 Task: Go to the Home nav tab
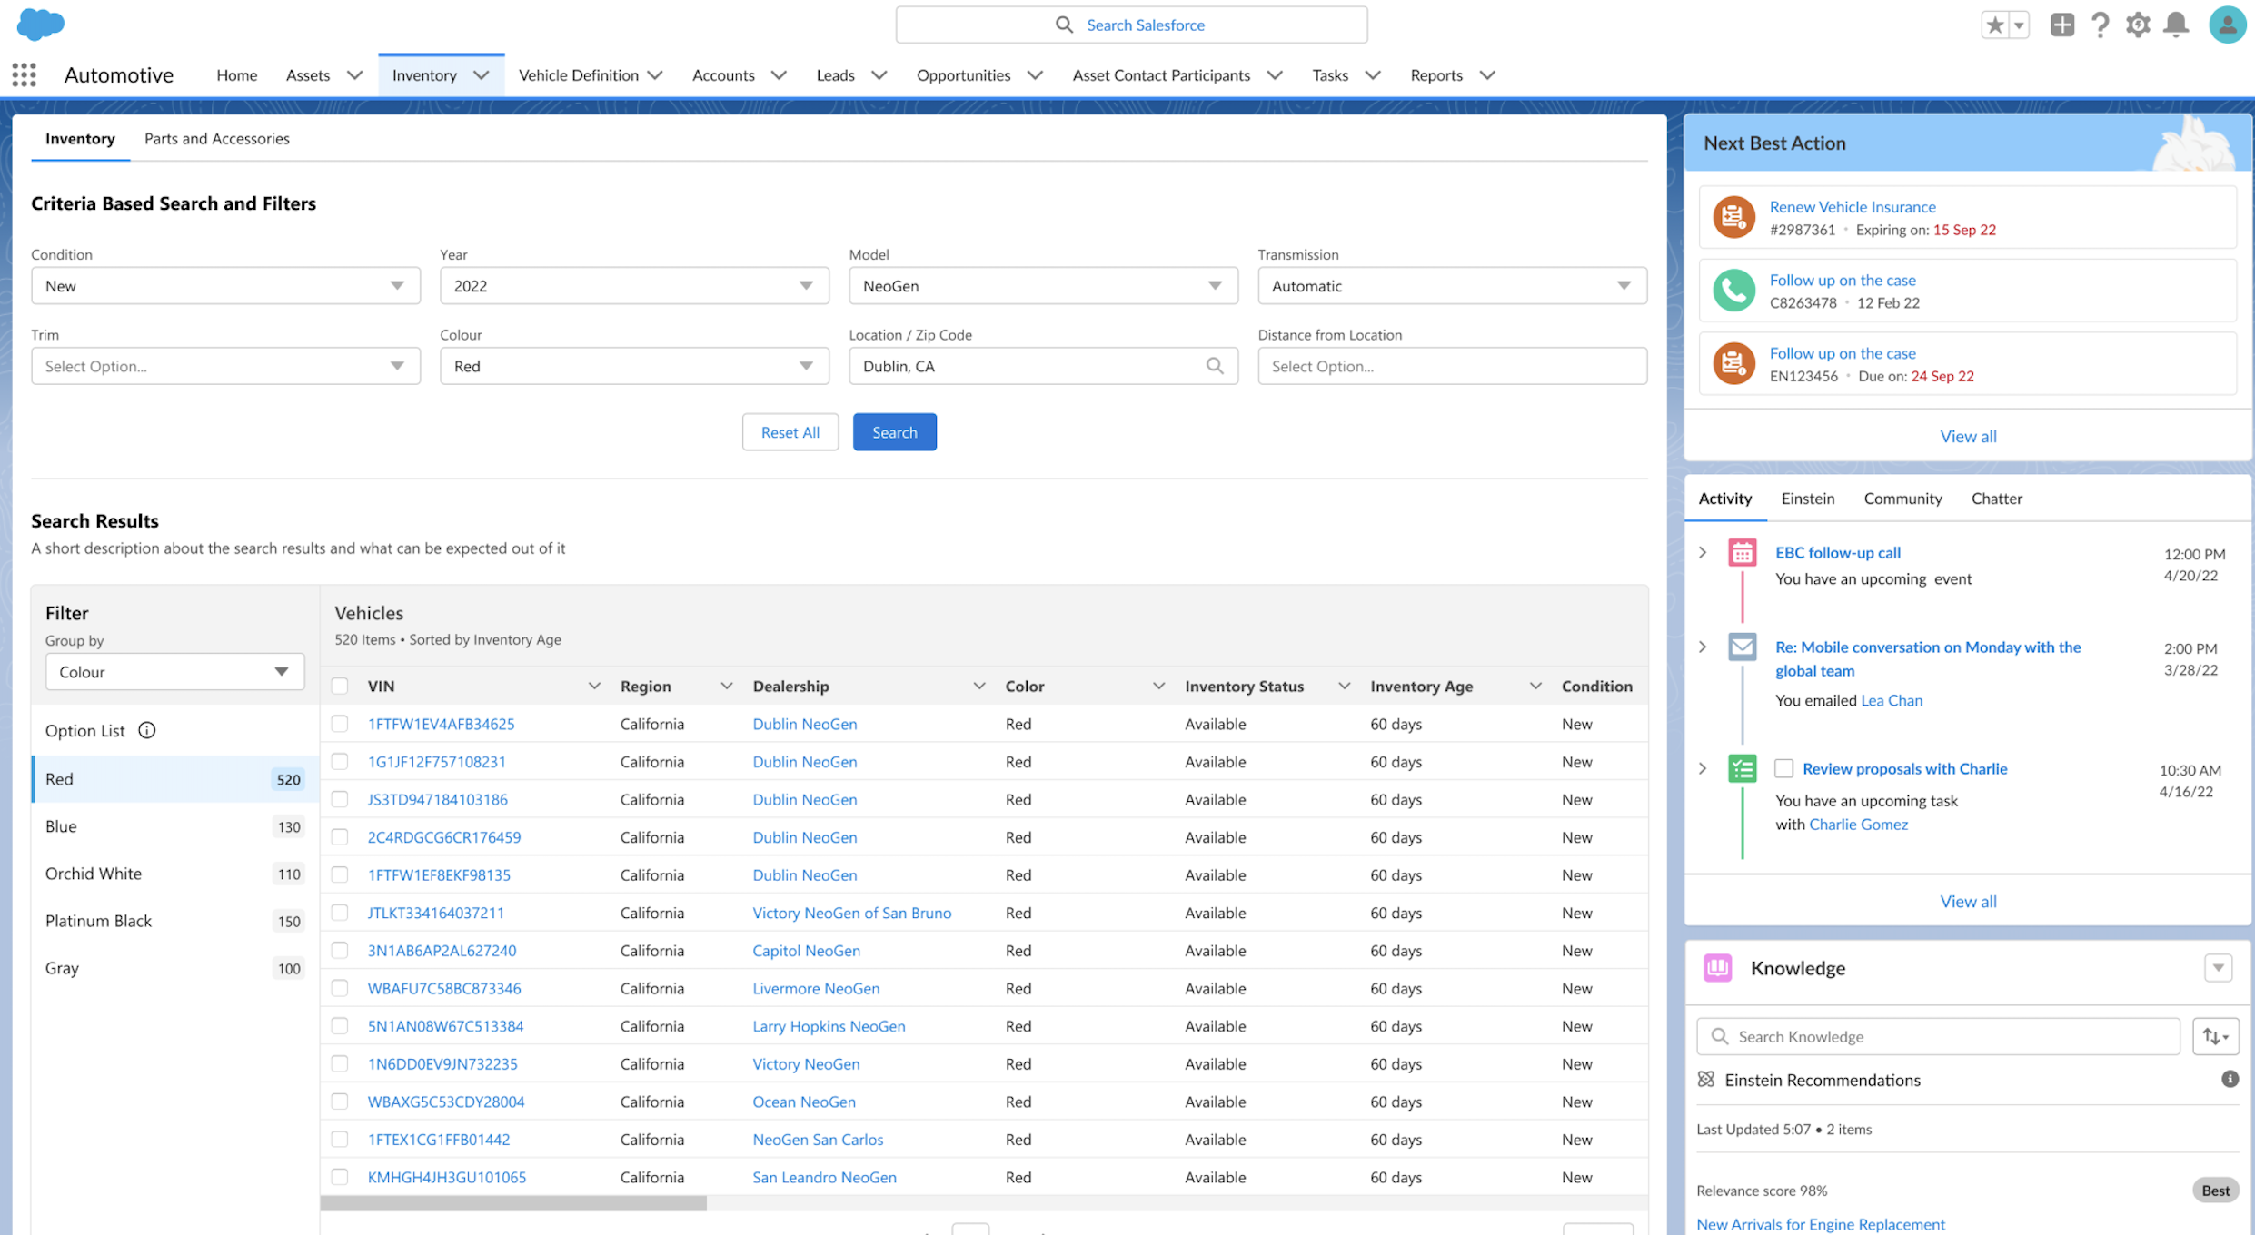point(236,74)
